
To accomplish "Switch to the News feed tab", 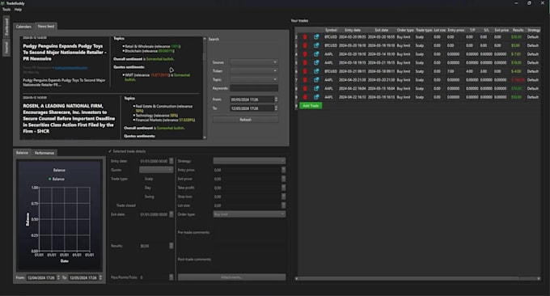I will (46, 27).
